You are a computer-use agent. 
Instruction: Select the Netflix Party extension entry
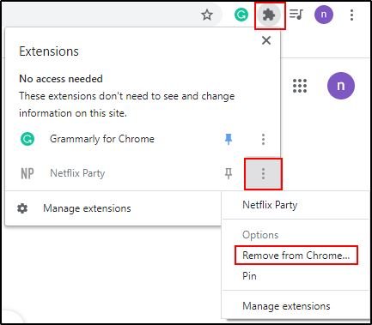pyautogui.click(x=77, y=173)
